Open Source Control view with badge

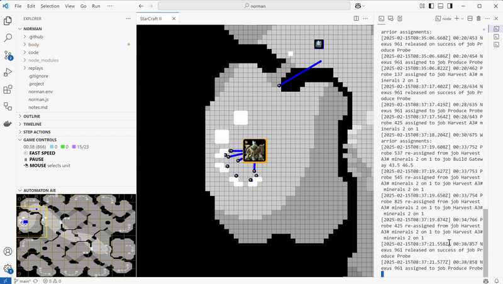(x=8, y=55)
